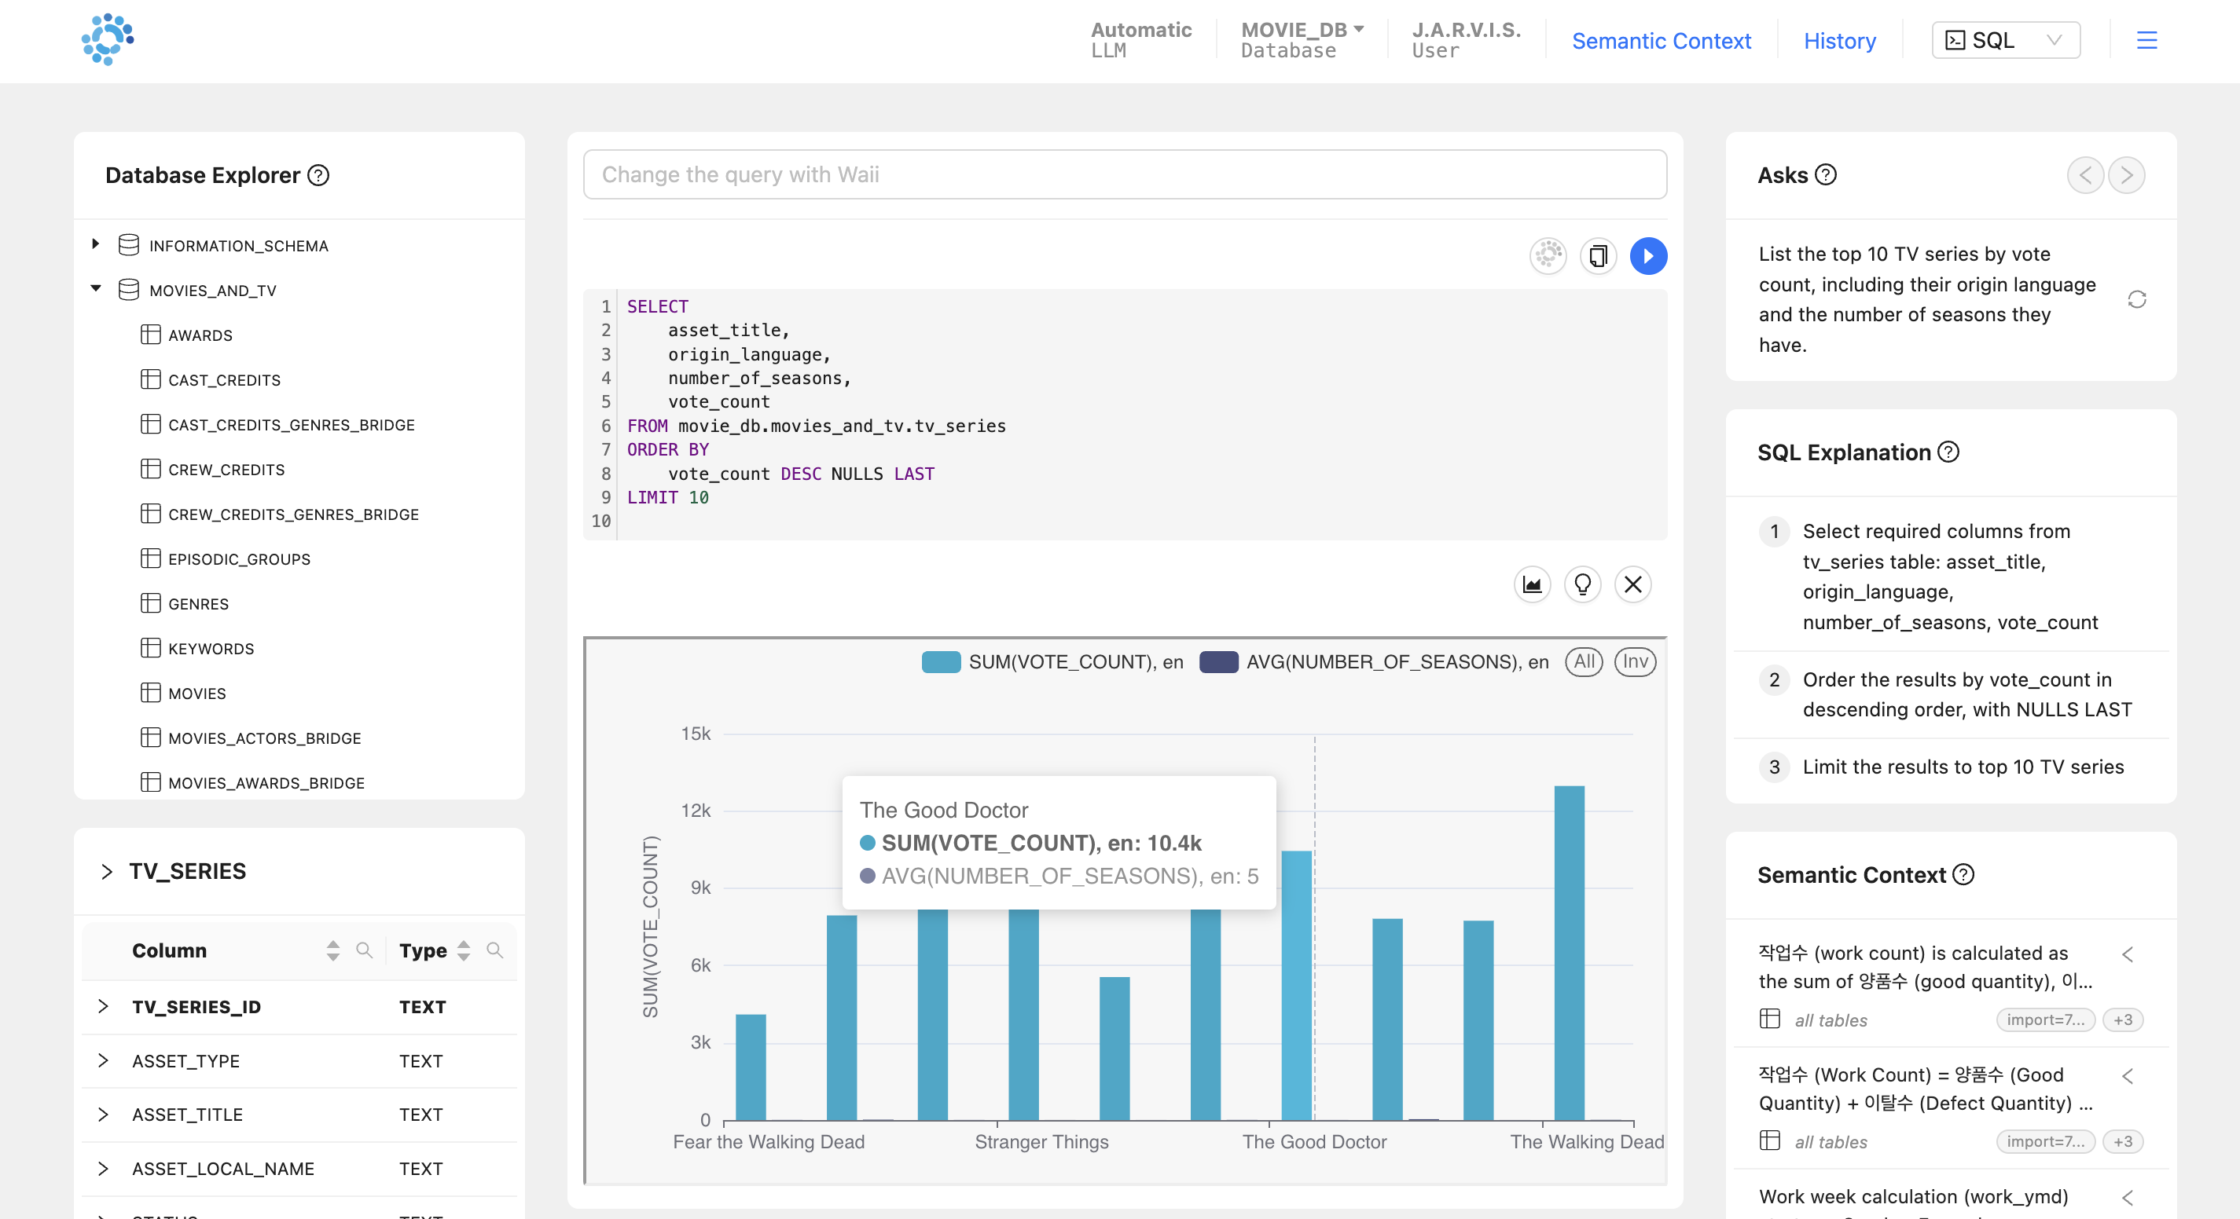The height and width of the screenshot is (1219, 2240).
Task: Toggle AVG(NUMBER_OF_SEASONS) legend series
Action: (1374, 662)
